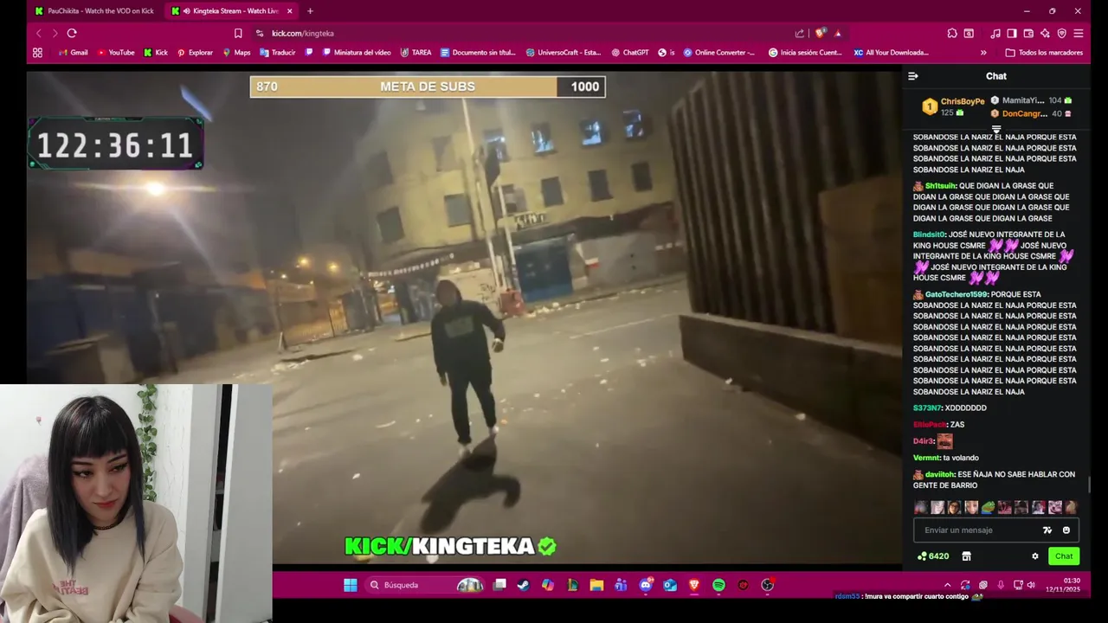This screenshot has height=623, width=1108.
Task: Collapse the chat panel arrow icon
Action: pyautogui.click(x=912, y=76)
